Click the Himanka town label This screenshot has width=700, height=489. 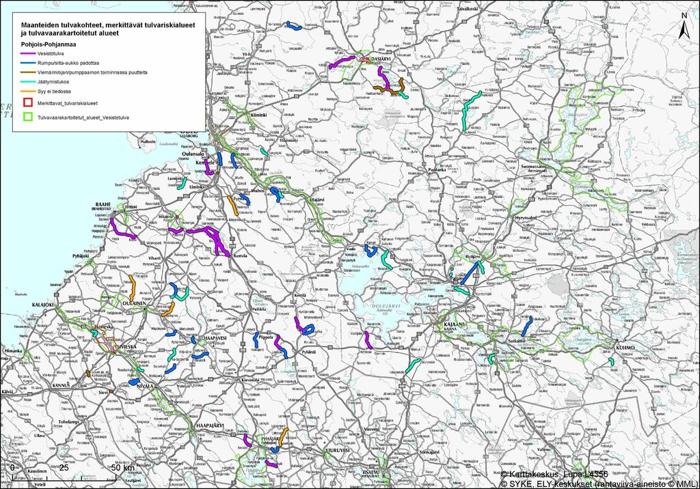13,351
